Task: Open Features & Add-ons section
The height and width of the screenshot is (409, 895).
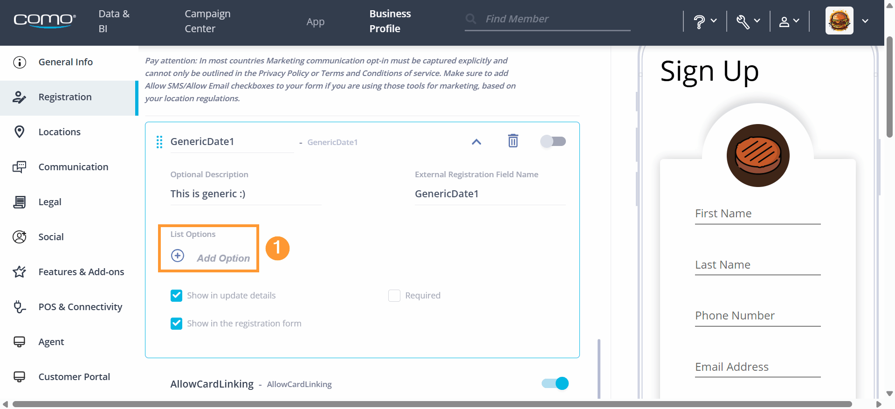Action: (69, 272)
